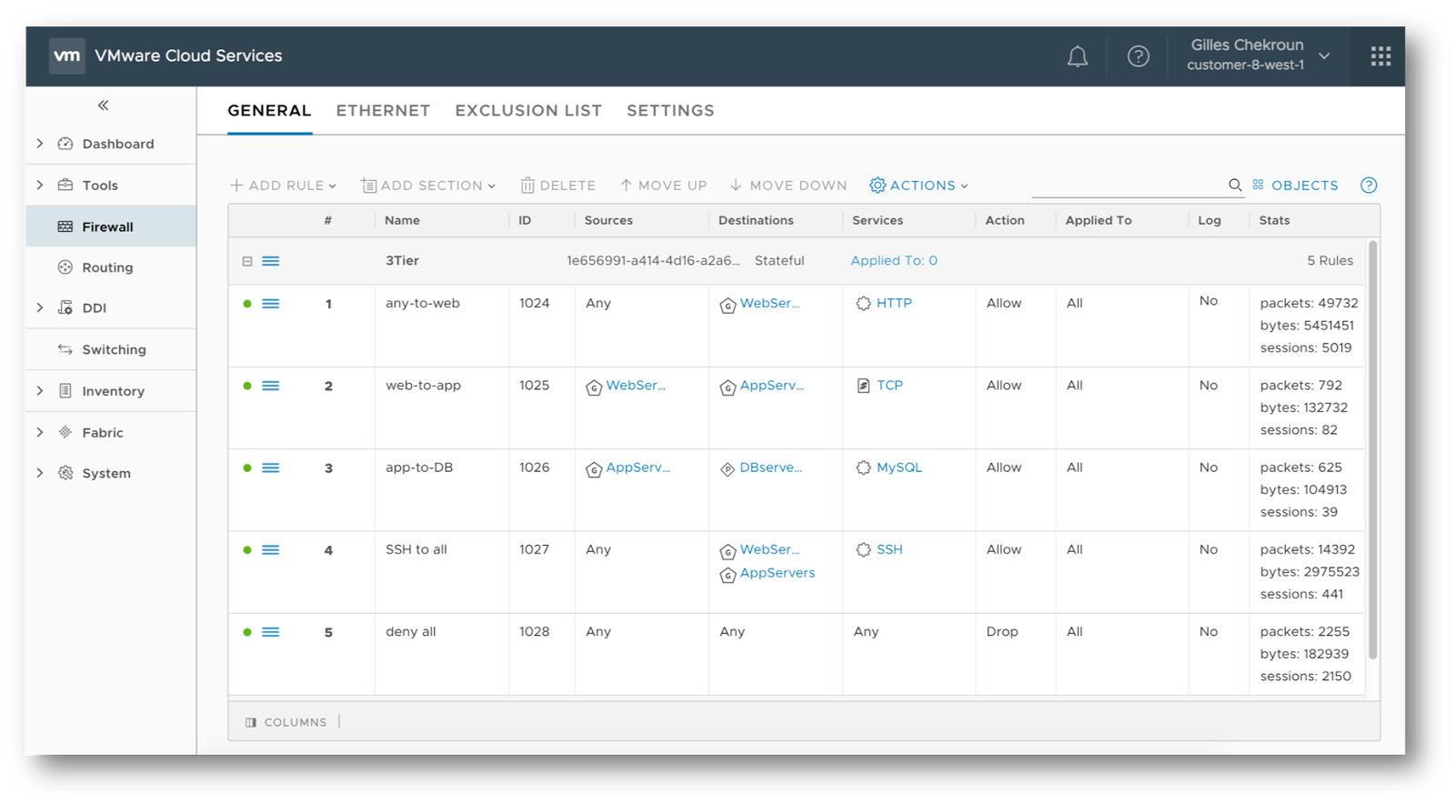Click the deny all rule drag handle
The image size is (1455, 804).
tap(271, 632)
